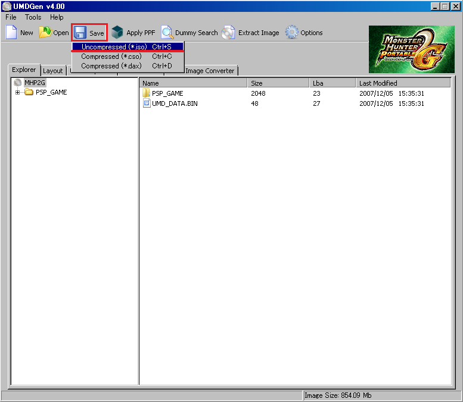Maximize the UMDGen window
Screen dimensions: 463x402
tap(445, 6)
